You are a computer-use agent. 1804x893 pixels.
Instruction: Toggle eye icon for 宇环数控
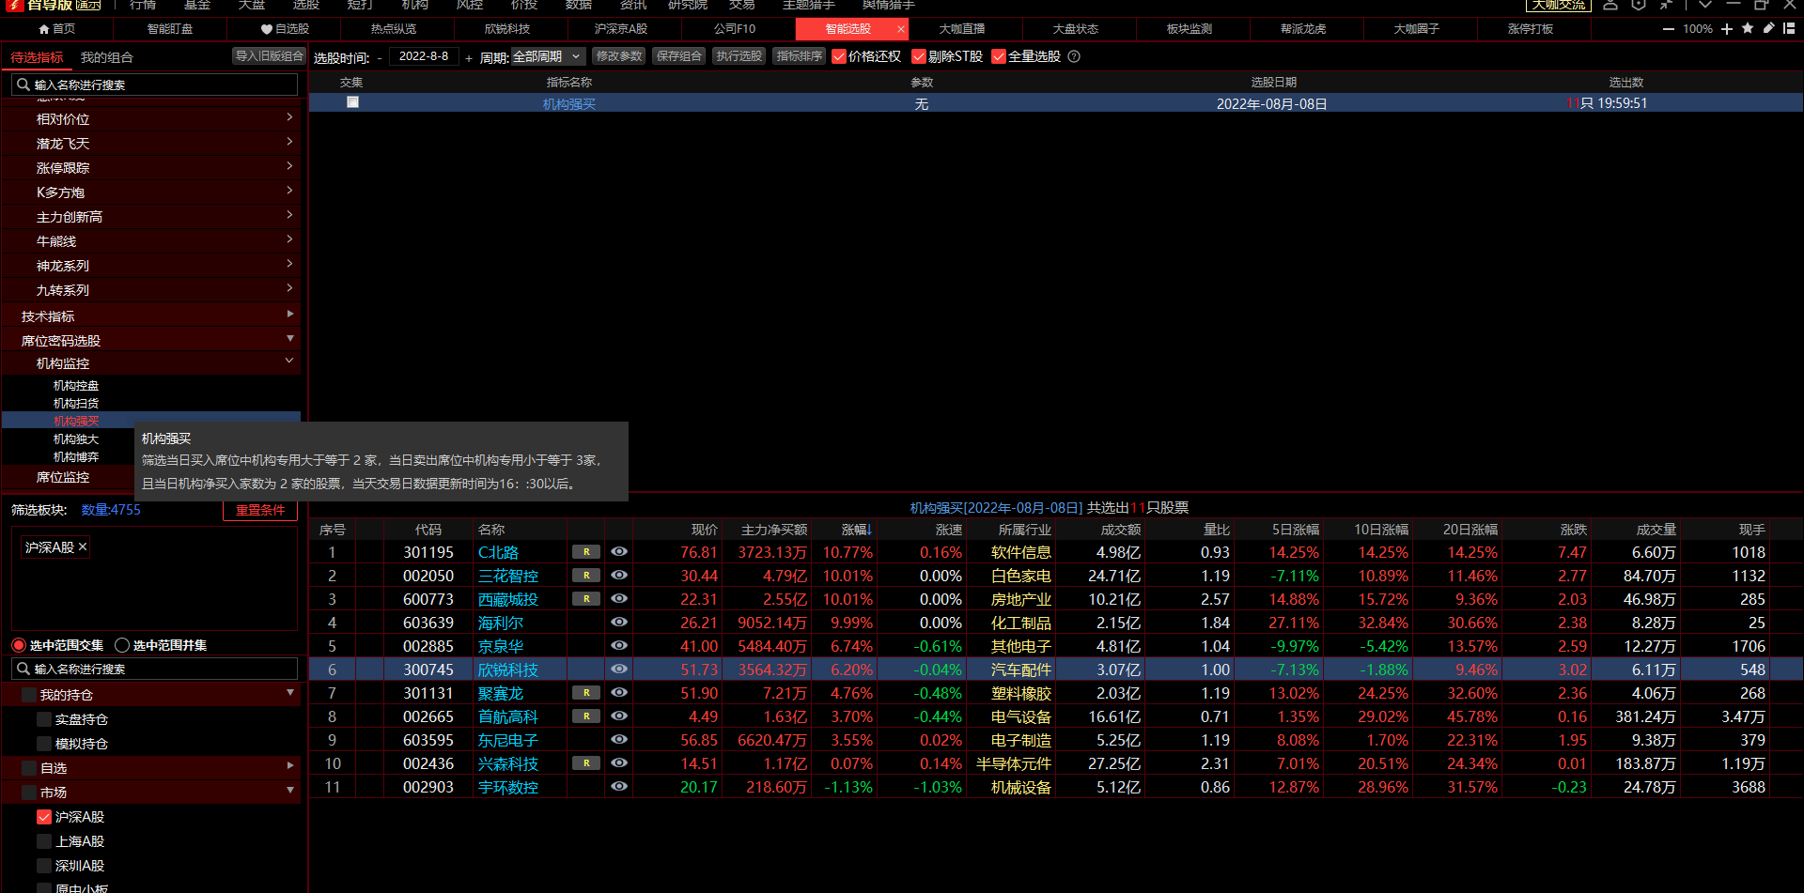pos(619,787)
